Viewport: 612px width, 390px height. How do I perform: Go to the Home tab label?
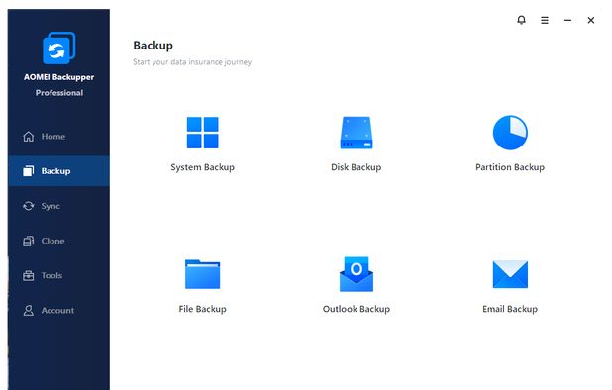tap(53, 137)
